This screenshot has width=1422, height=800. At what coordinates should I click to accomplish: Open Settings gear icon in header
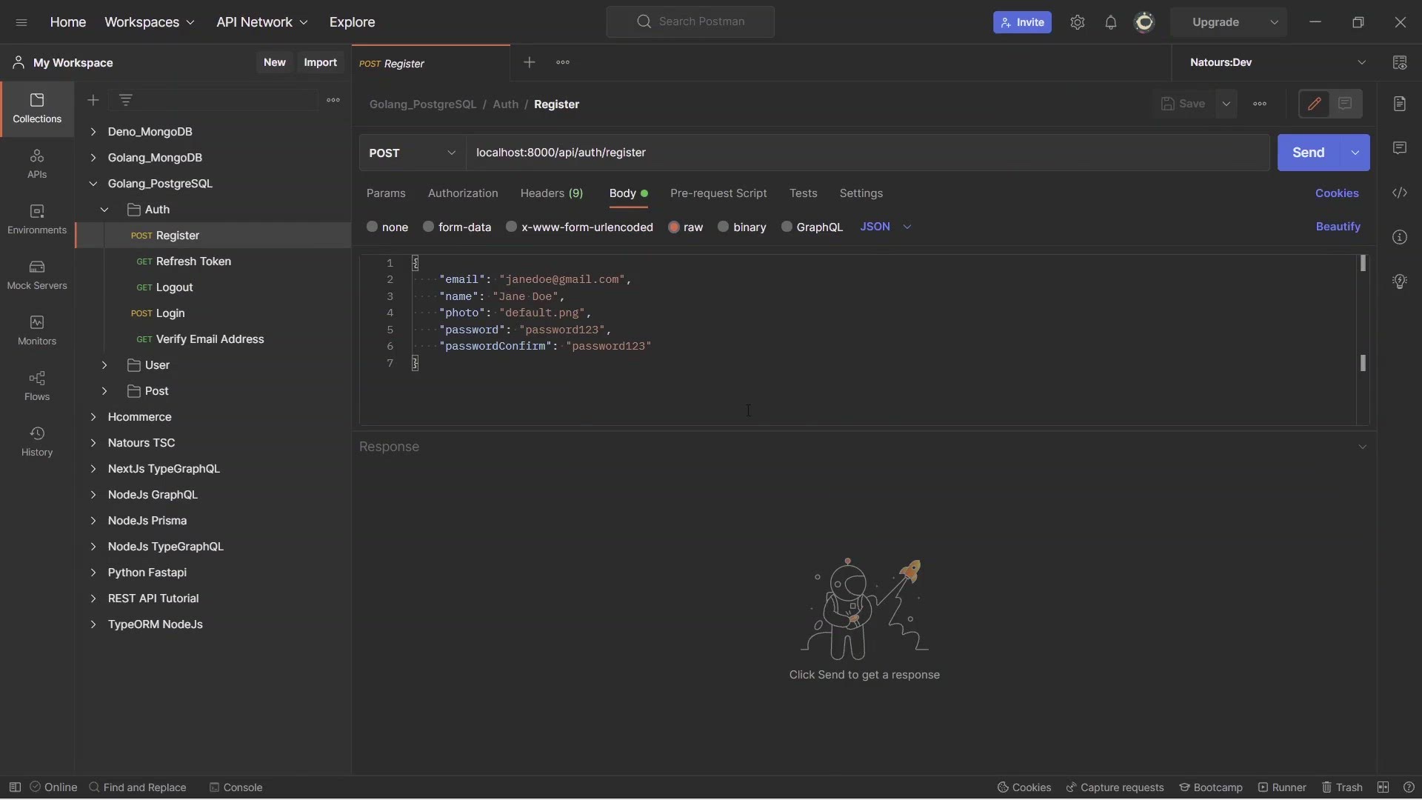tap(1078, 22)
